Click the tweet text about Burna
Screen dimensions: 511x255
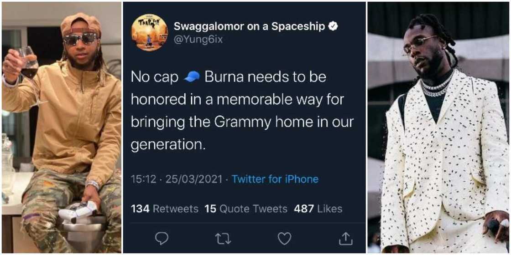click(242, 111)
